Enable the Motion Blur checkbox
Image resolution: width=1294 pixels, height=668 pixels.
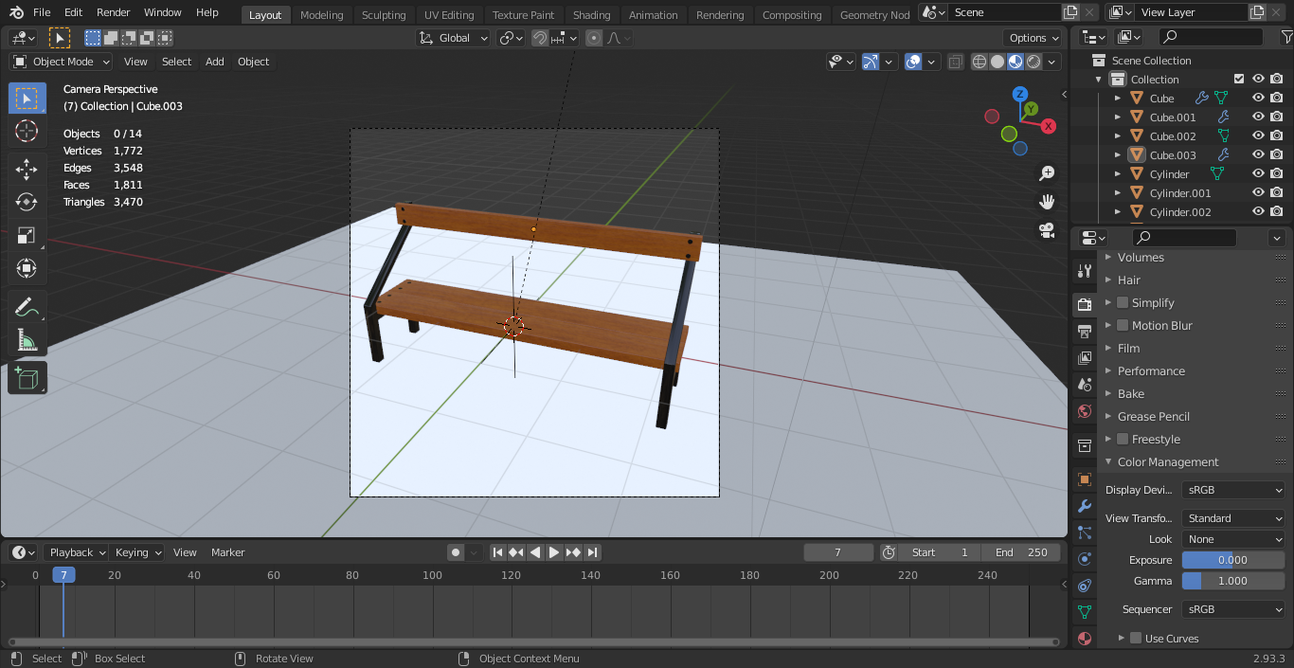coord(1123,325)
